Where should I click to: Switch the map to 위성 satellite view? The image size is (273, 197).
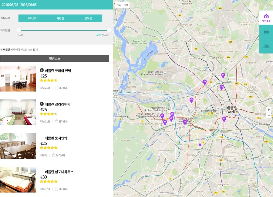coord(126,5)
